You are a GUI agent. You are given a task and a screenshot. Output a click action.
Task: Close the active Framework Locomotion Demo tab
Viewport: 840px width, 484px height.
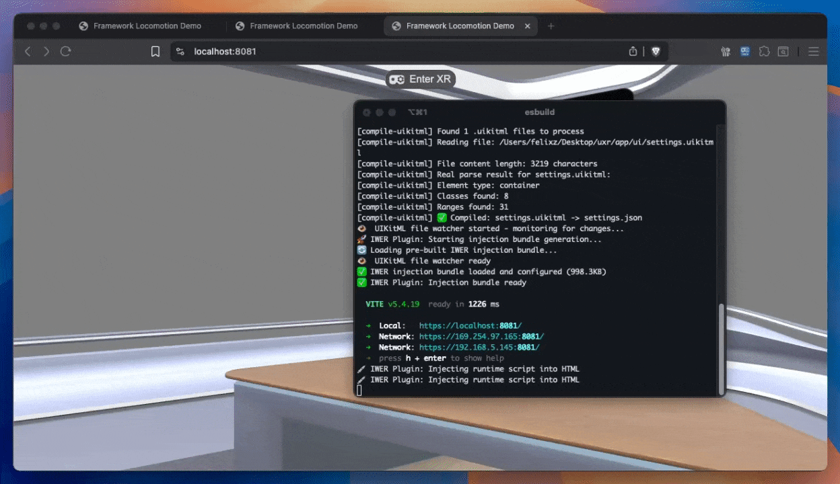528,26
